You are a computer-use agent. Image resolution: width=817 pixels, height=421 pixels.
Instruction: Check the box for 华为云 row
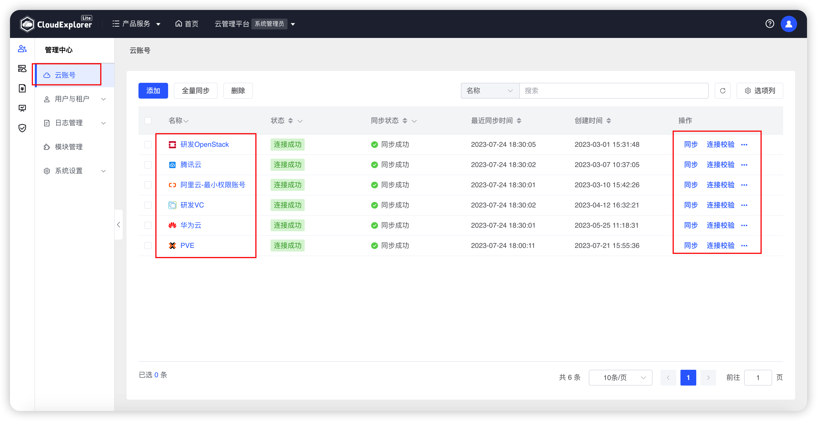(x=148, y=225)
